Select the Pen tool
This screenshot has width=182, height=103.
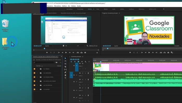(x=65, y=72)
